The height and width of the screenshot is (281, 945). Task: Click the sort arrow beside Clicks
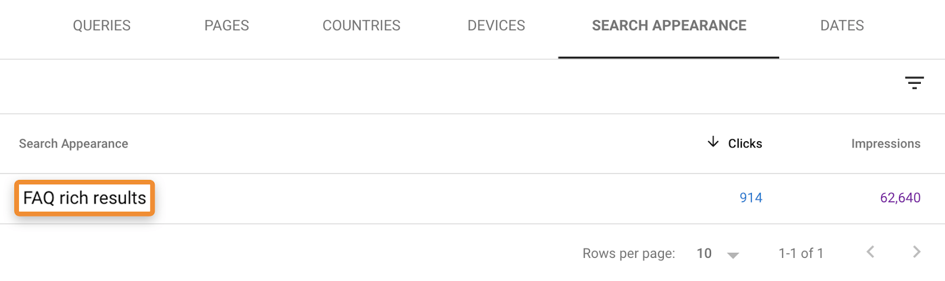tap(713, 142)
